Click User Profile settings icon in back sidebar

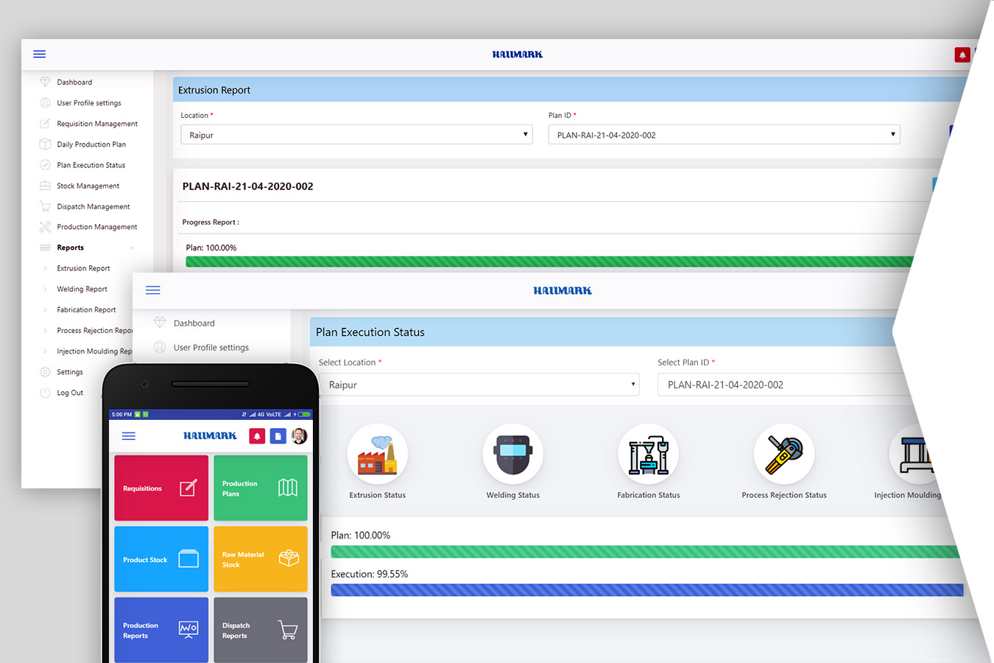tap(45, 102)
